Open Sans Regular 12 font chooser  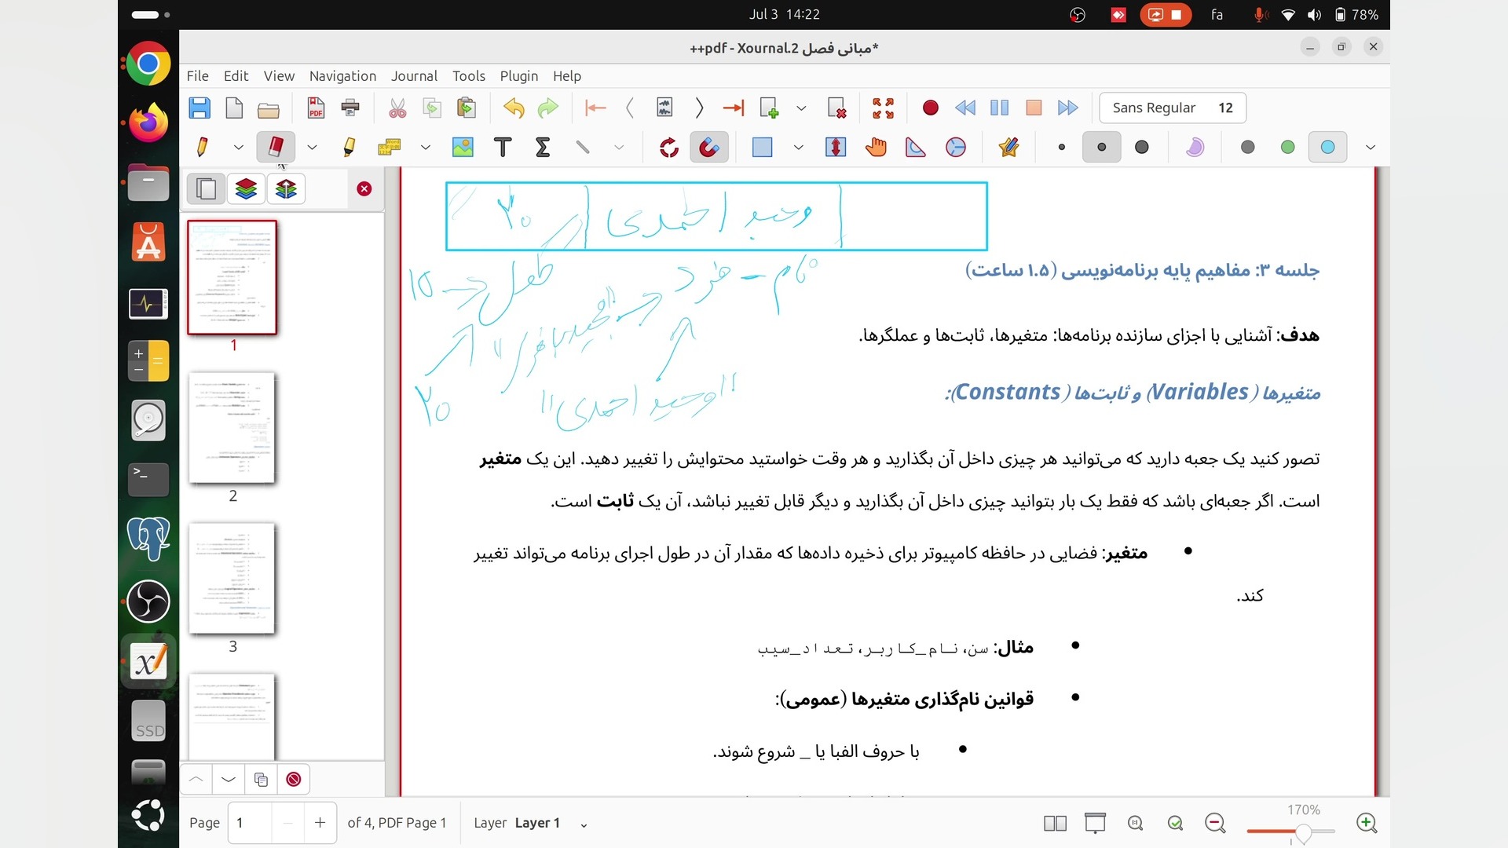click(1172, 108)
